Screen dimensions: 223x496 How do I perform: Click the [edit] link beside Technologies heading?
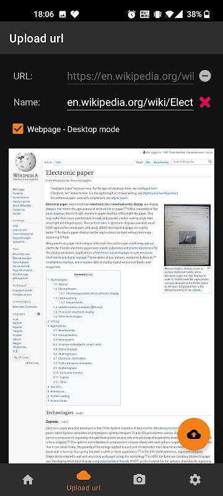click(x=79, y=413)
